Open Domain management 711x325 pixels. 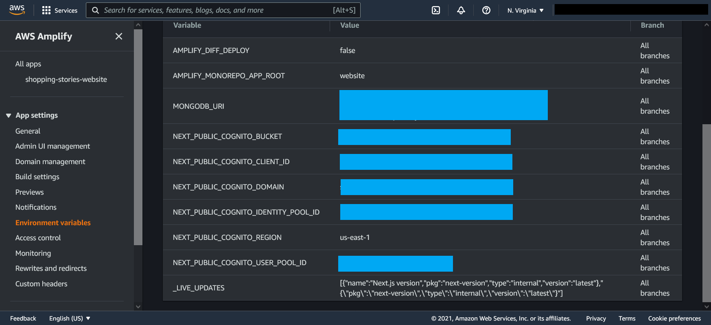(x=50, y=162)
